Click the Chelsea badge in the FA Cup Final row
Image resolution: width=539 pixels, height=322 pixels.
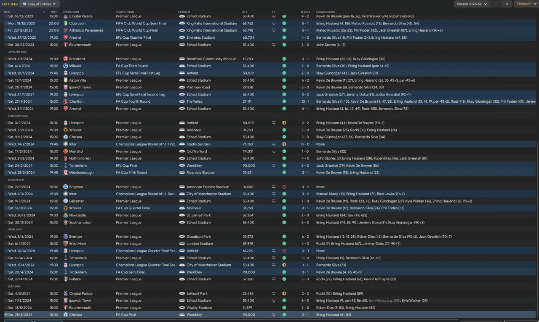click(x=65, y=315)
